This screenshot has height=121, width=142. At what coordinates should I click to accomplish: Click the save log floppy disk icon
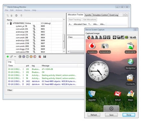point(45,57)
